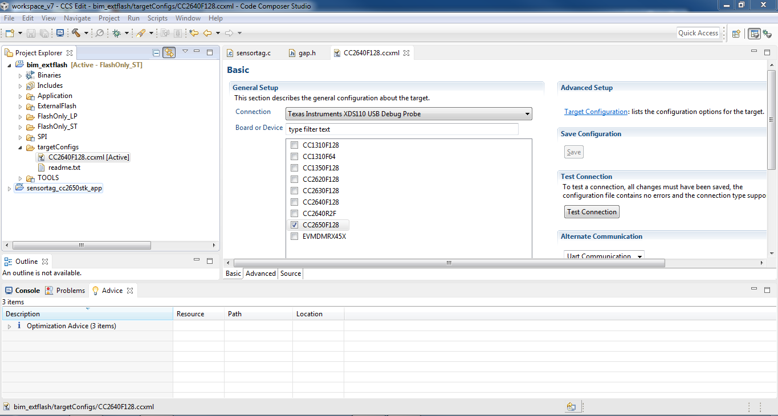Maximize the Project Explorer panel
This screenshot has height=416, width=778.
click(209, 52)
